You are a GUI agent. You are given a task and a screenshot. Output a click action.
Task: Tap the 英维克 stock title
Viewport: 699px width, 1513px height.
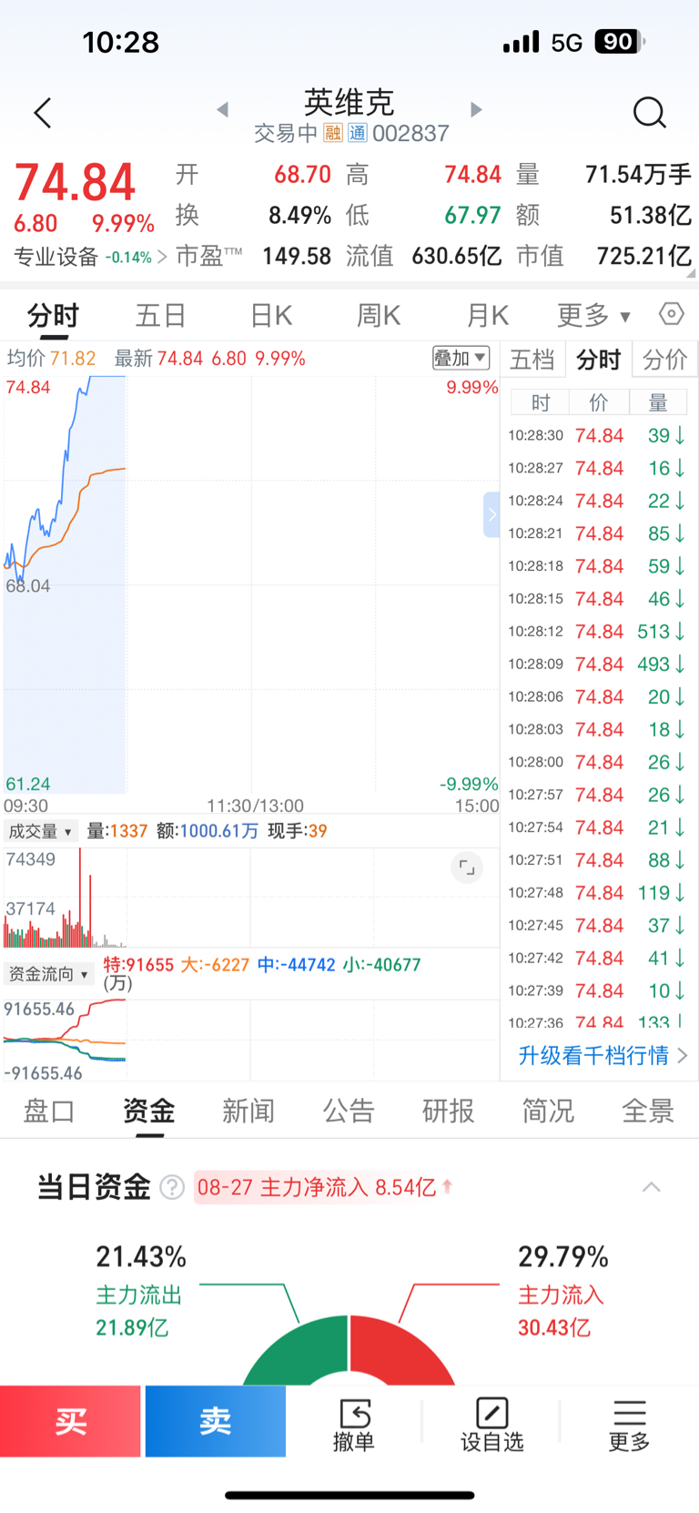pos(349,102)
